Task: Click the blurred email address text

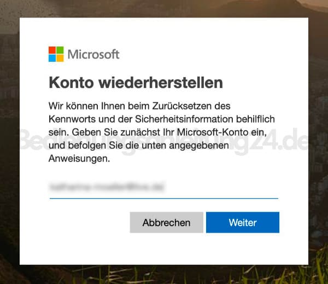Action: (107, 187)
